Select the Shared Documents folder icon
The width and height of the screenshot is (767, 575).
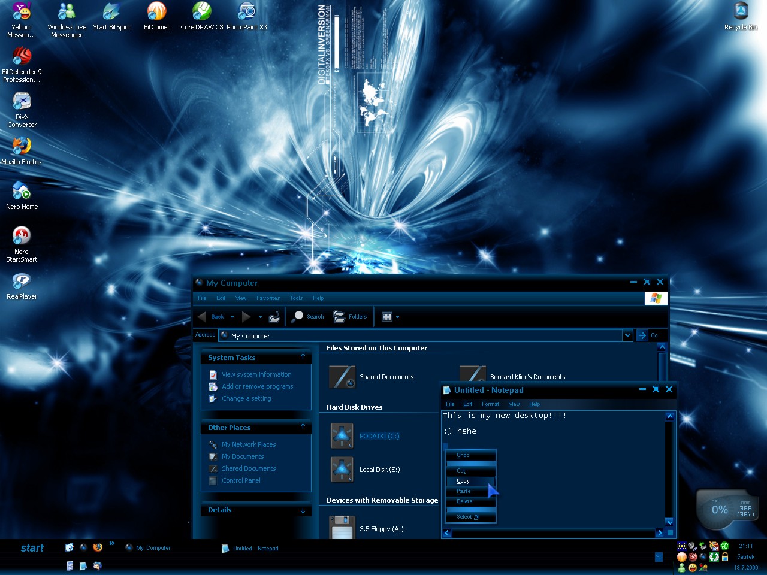click(x=343, y=377)
